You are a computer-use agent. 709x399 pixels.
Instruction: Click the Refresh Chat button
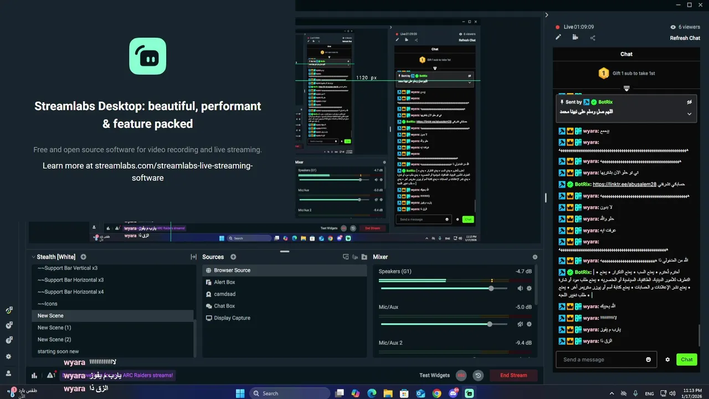(685, 38)
